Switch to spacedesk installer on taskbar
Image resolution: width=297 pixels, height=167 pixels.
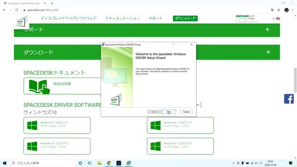pyautogui.click(x=129, y=163)
